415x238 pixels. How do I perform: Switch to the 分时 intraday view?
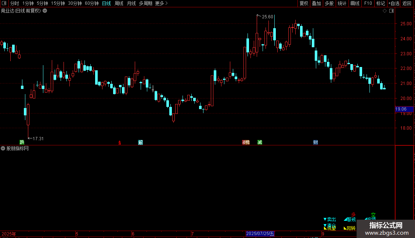(x=15, y=3)
